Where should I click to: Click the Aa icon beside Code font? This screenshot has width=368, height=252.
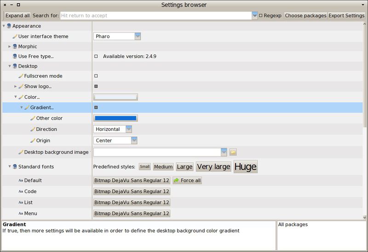21,192
